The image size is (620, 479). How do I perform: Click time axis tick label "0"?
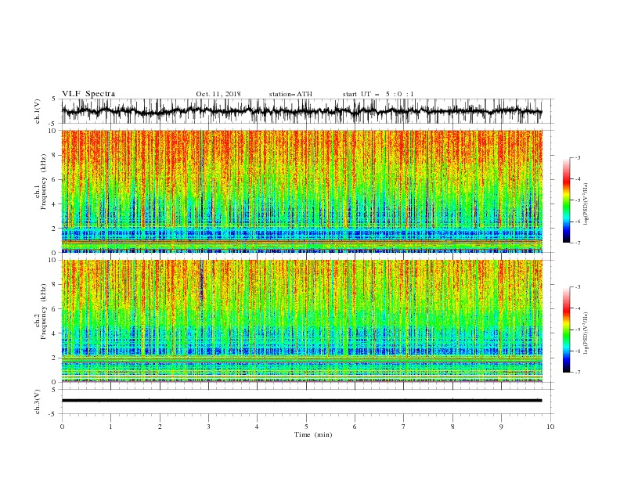[x=62, y=427]
